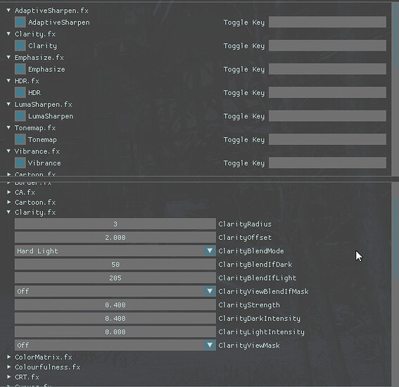The height and width of the screenshot is (387, 399).
Task: Toggle the AdaptiveSharpen checkbox
Action: [x=20, y=22]
